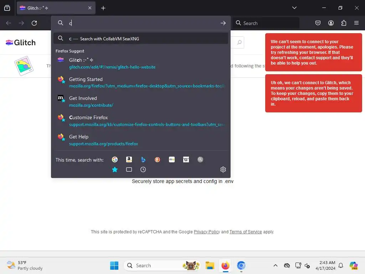The height and width of the screenshot is (274, 365).
Task: Open a new tab with plus button
Action: coord(103,8)
